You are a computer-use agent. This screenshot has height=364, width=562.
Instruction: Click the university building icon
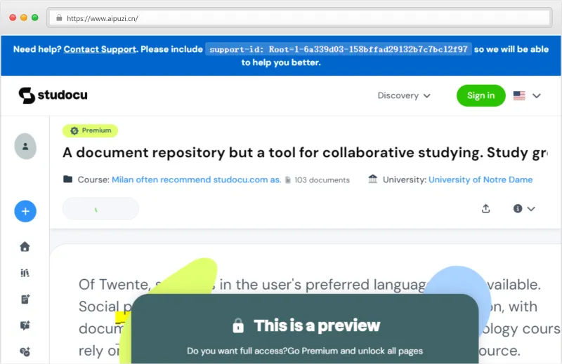pyautogui.click(x=373, y=179)
